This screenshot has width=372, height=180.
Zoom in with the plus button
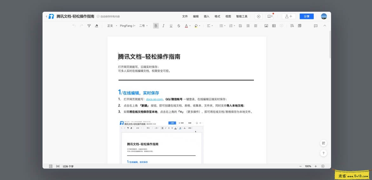[x=316, y=166]
